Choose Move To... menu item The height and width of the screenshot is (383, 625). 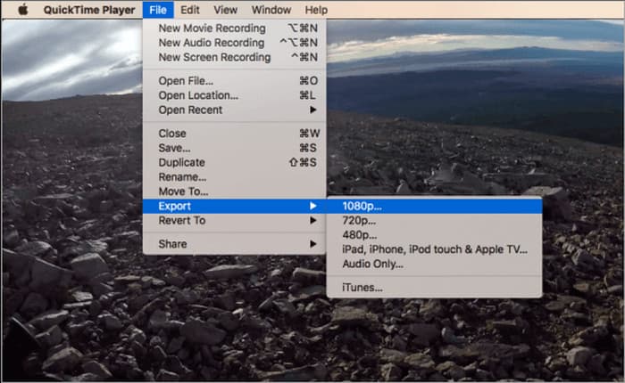[234, 191]
